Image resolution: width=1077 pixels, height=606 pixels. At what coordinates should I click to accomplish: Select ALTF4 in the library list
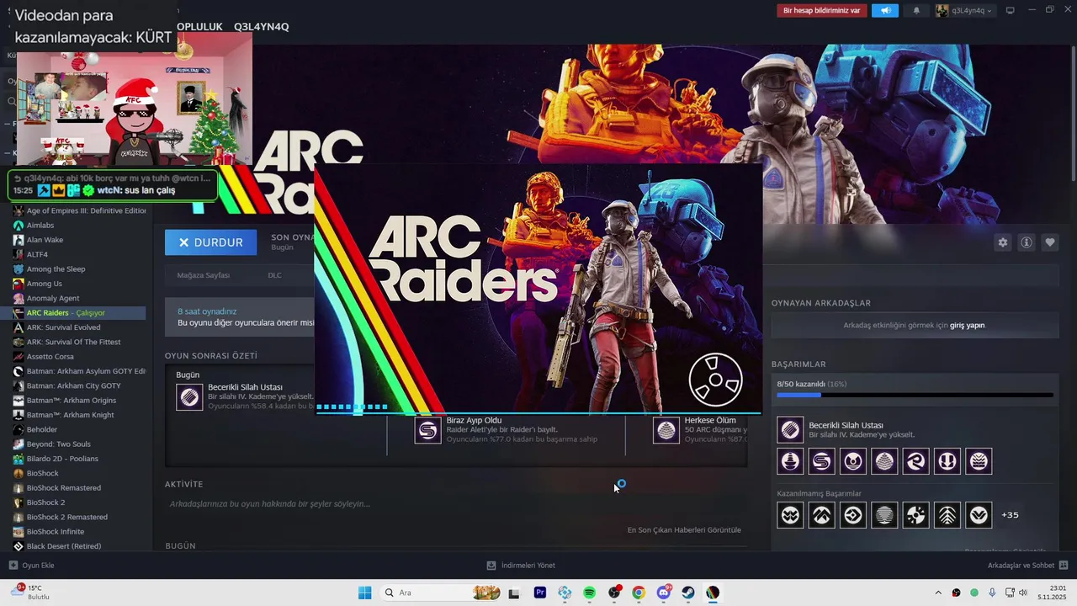tap(79, 254)
